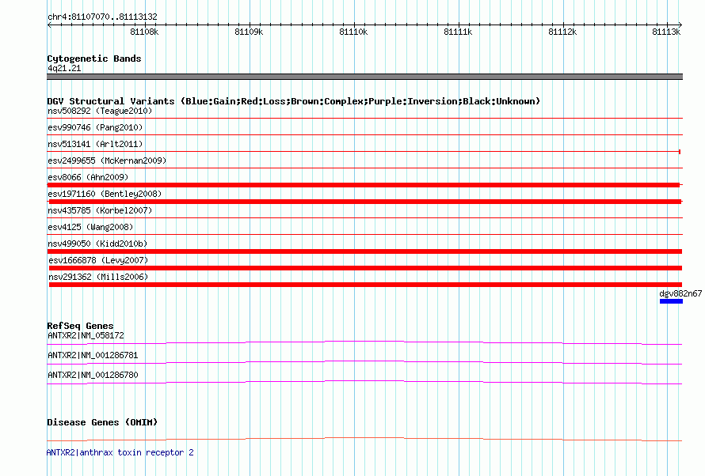
Task: Click the esv1971160 (Bentley2008) label
Action: [x=105, y=194]
